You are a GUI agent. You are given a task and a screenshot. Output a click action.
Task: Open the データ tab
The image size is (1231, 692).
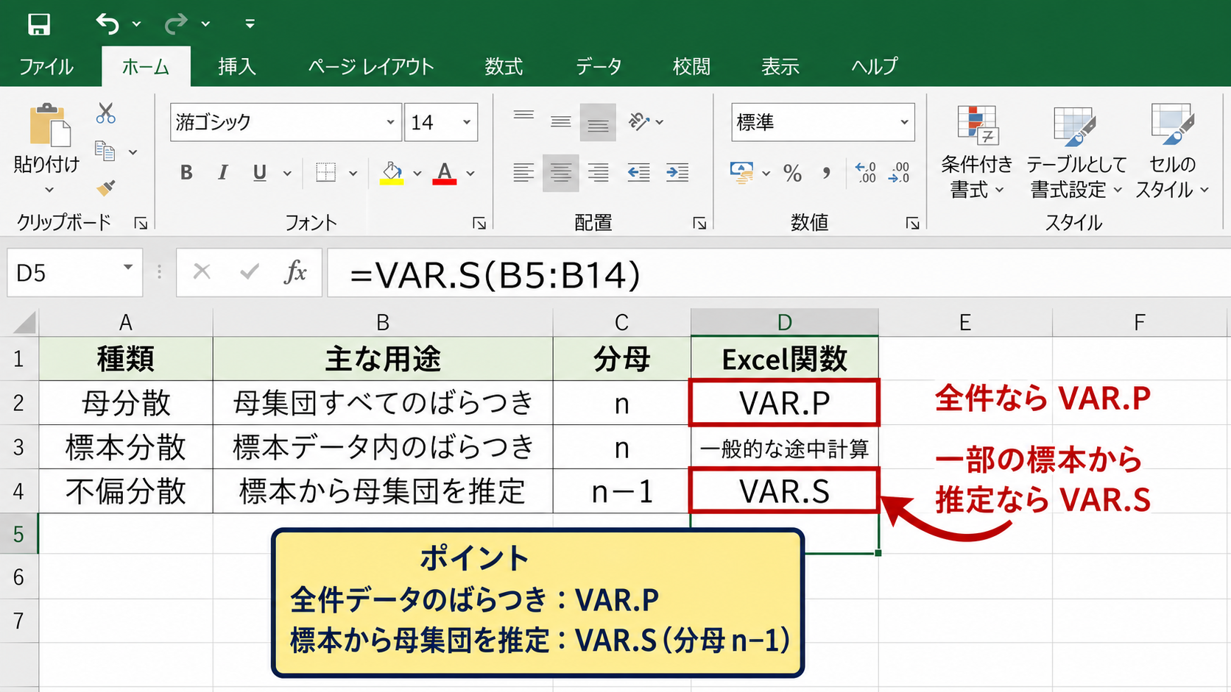(x=599, y=67)
